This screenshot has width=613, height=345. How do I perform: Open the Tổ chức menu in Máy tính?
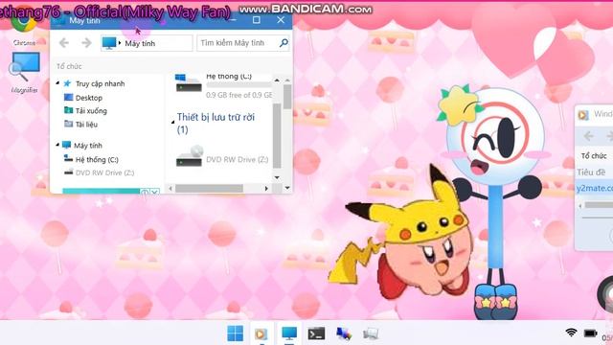click(x=69, y=66)
